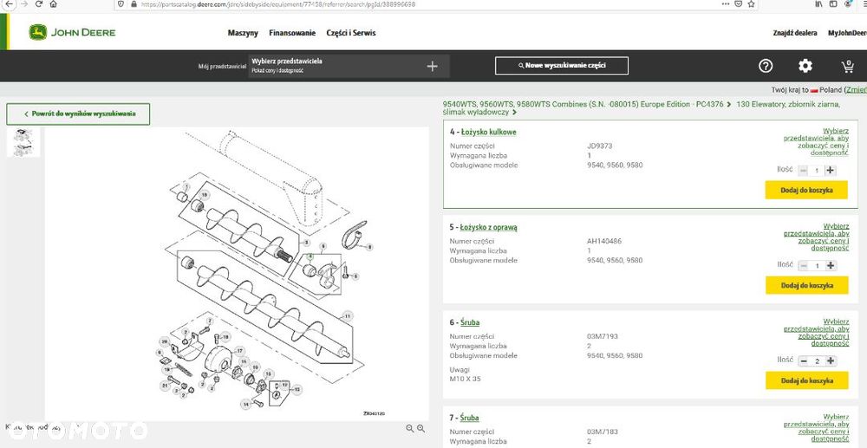Save page with the Pocket icon

click(738, 3)
